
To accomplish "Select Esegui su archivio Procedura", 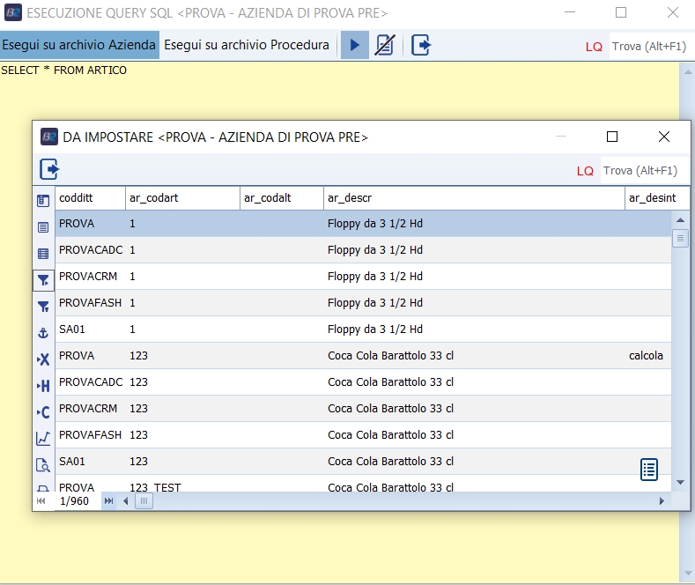I will pyautogui.click(x=247, y=45).
